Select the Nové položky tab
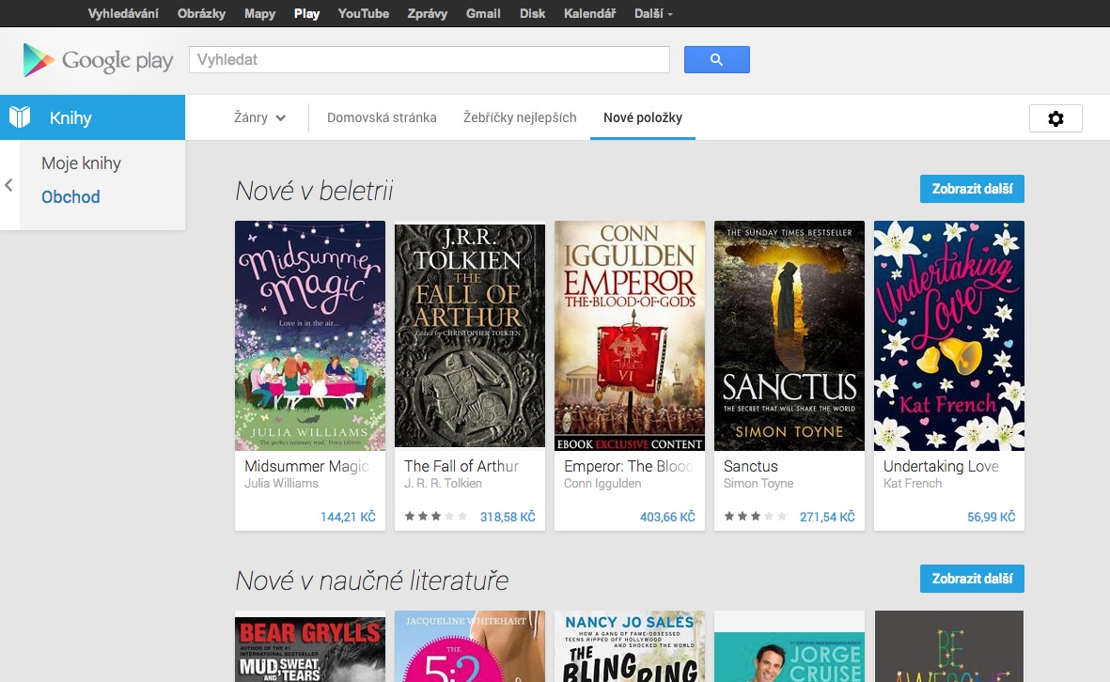This screenshot has width=1110, height=682. (x=643, y=117)
